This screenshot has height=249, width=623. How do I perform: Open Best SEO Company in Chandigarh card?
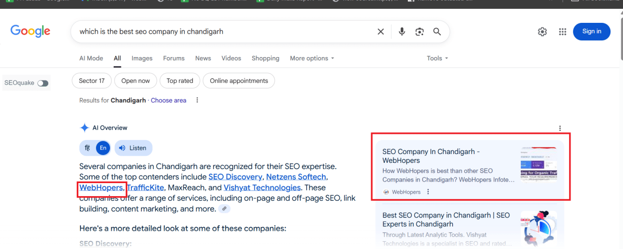[469, 227]
